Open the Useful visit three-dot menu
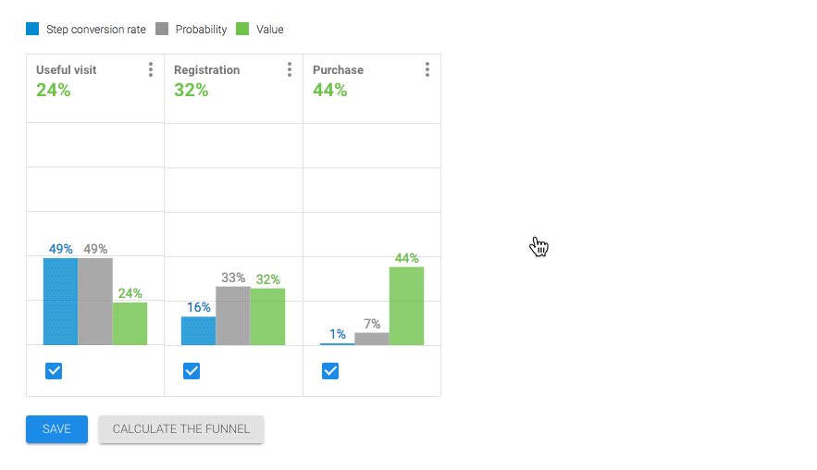 pos(151,69)
